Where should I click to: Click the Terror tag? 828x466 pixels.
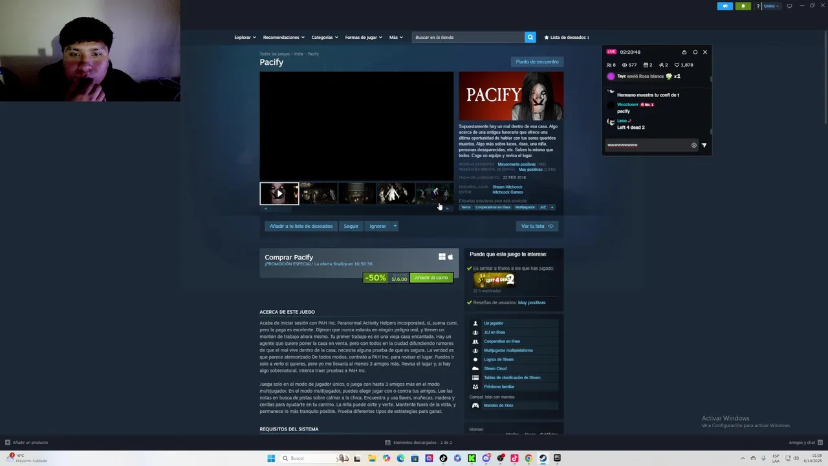pyautogui.click(x=466, y=207)
